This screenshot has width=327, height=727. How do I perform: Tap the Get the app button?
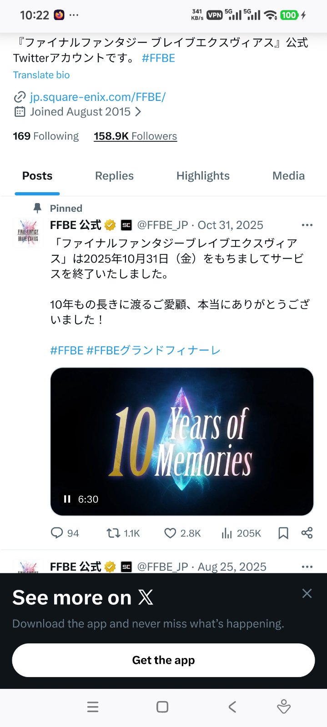pyautogui.click(x=163, y=660)
